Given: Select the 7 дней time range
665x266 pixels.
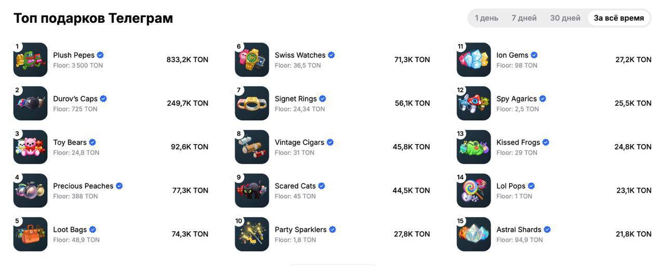Looking at the screenshot, I should click(x=524, y=18).
